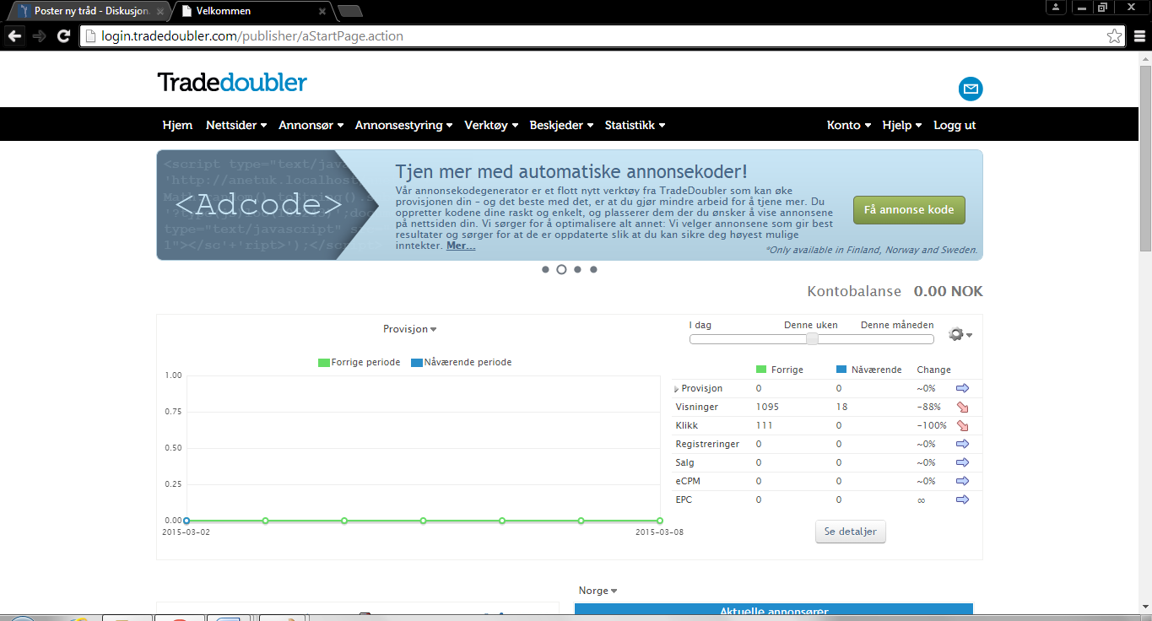
Task: Click the Klikk row label
Action: 687,425
